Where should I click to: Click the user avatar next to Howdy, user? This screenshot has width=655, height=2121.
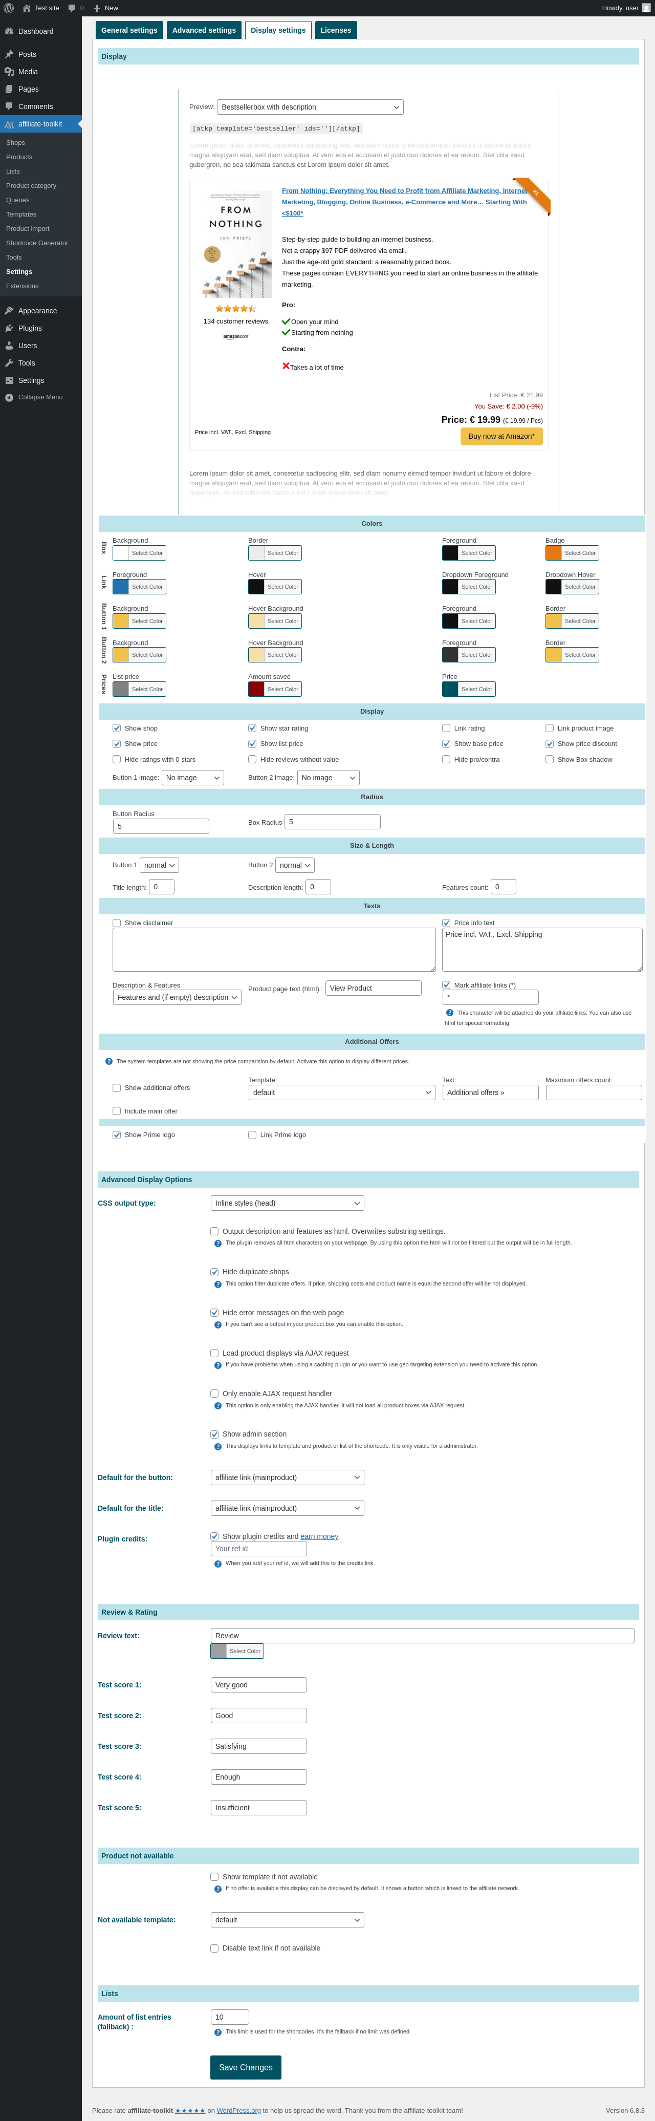pos(646,8)
